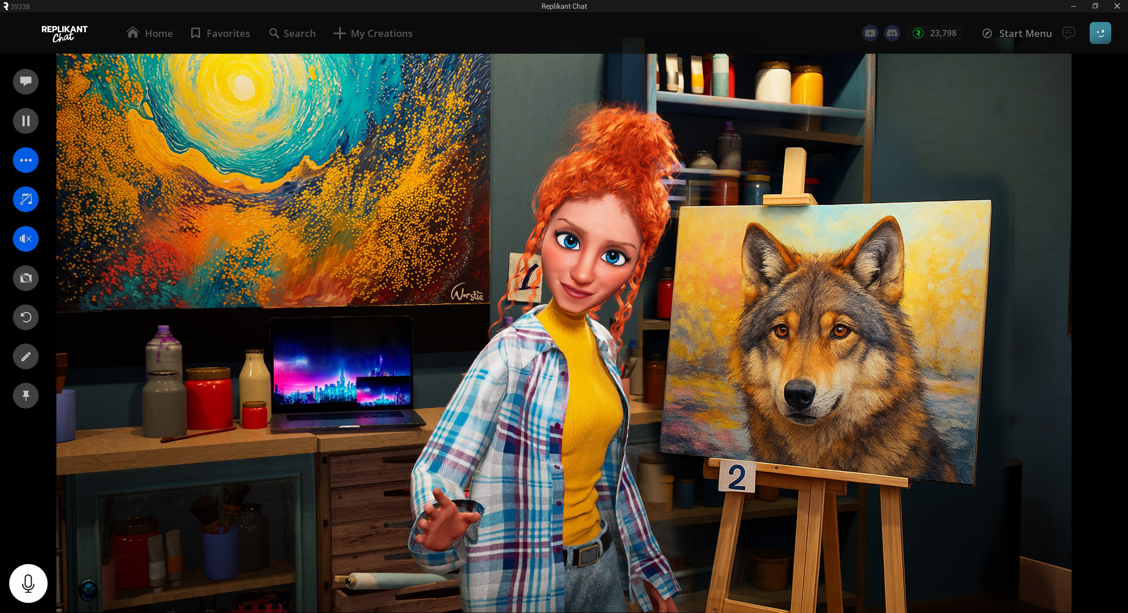Viewport: 1128px width, 613px height.
Task: Pause the character animation
Action: (26, 121)
